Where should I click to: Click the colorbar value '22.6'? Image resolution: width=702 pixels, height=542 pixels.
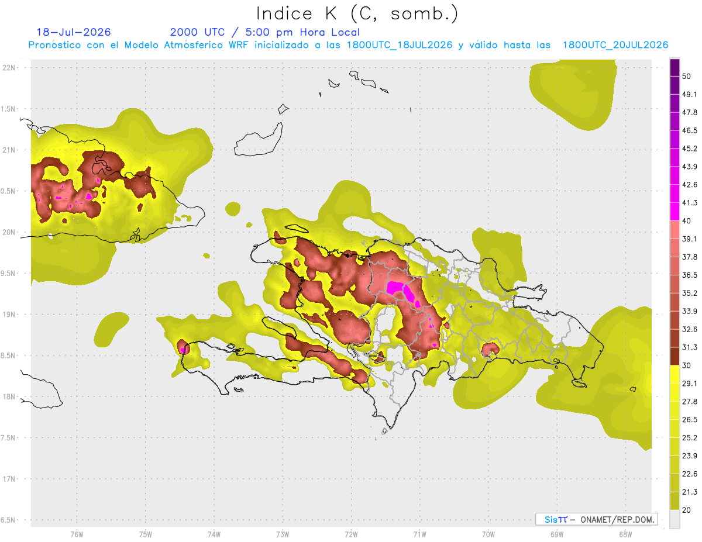tap(689, 474)
